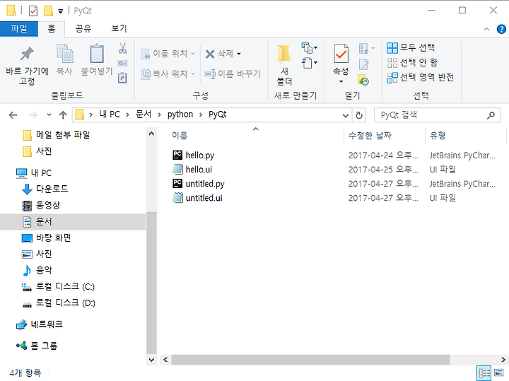Collapse the ribbon with the chevron
The height and width of the screenshot is (381, 509).
486,29
